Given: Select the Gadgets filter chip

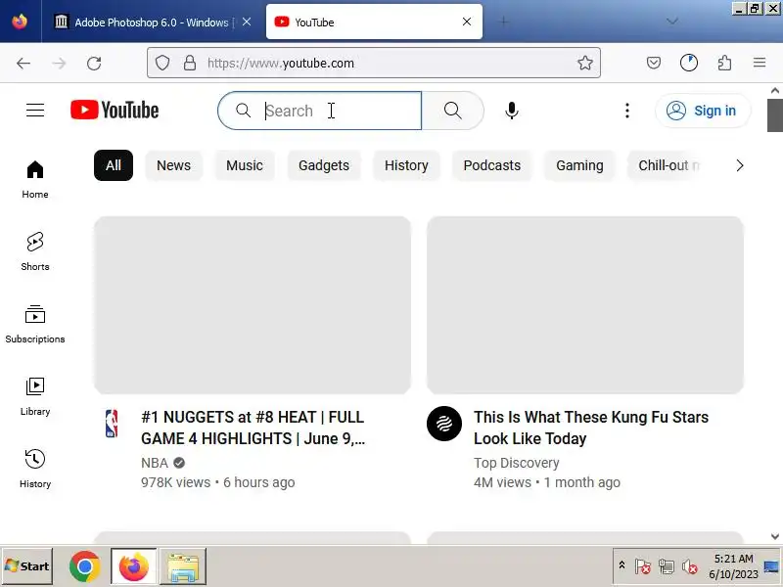Looking at the screenshot, I should [324, 165].
